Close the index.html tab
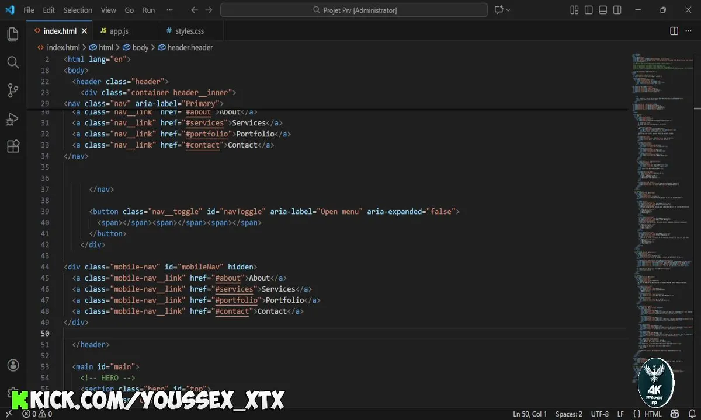Viewport: 701px width, 420px height. click(x=85, y=32)
